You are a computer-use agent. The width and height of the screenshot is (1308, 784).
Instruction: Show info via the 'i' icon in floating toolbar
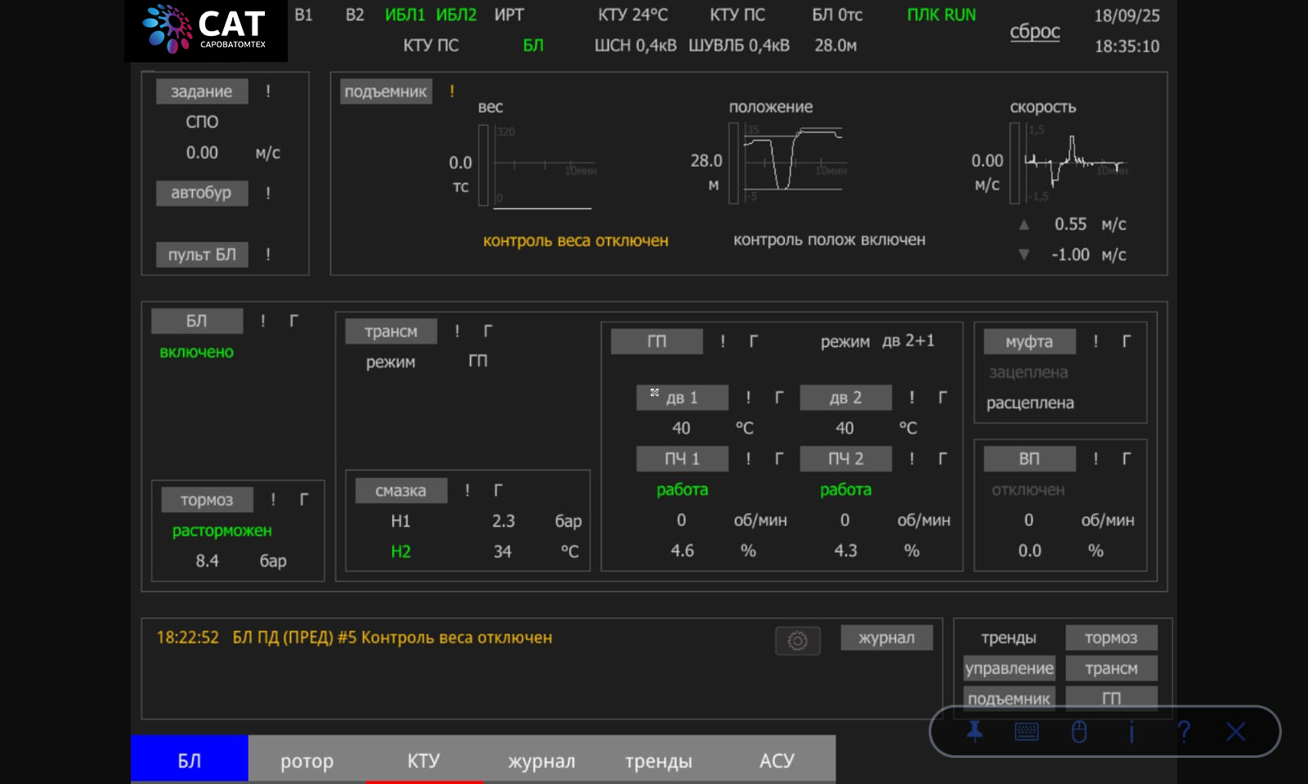point(1131,732)
